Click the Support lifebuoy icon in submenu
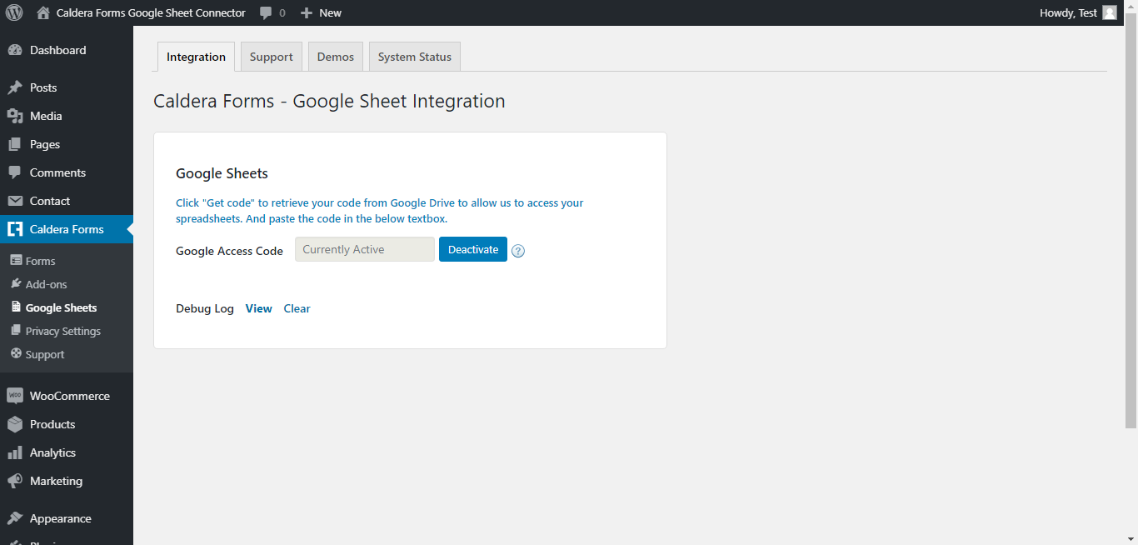Screen dimensions: 1138x545 tap(16, 354)
